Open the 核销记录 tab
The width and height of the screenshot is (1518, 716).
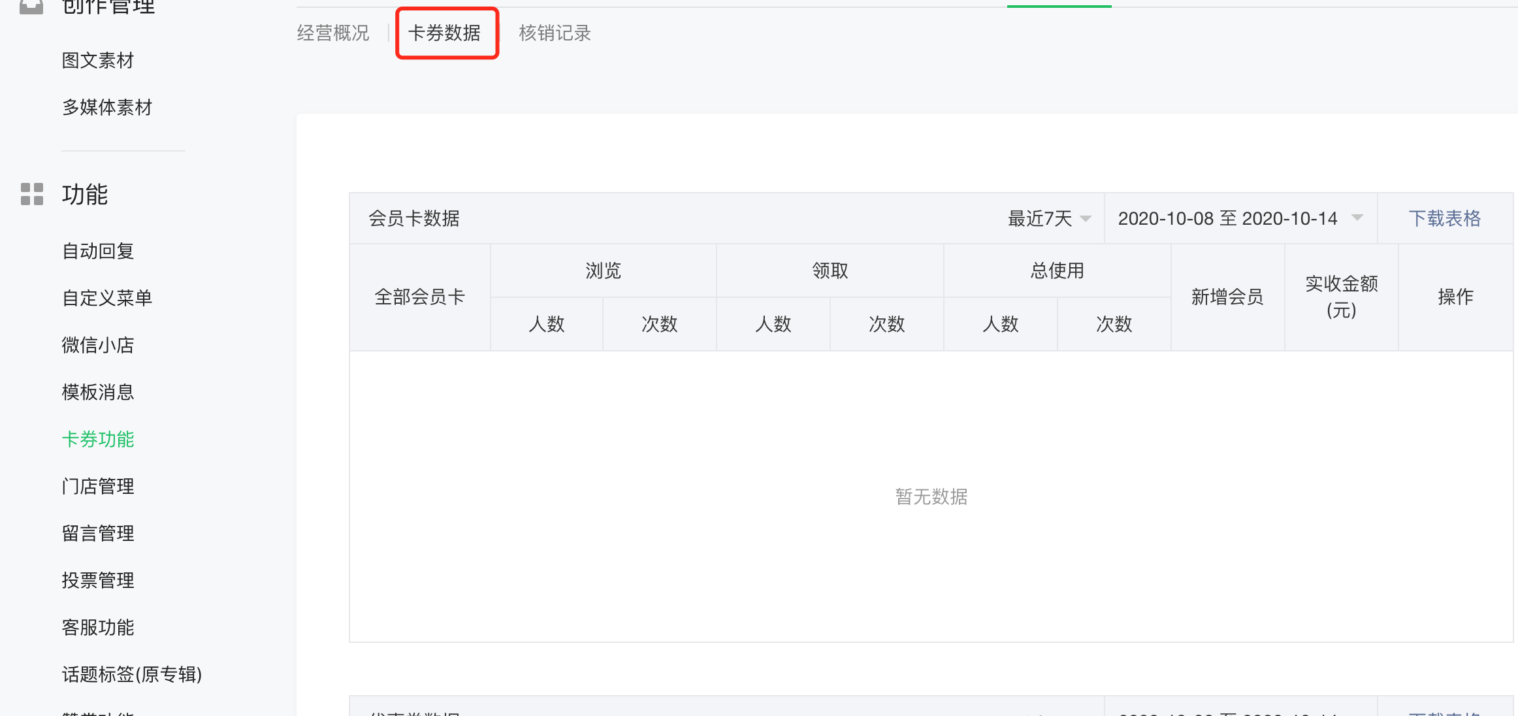pyautogui.click(x=555, y=33)
